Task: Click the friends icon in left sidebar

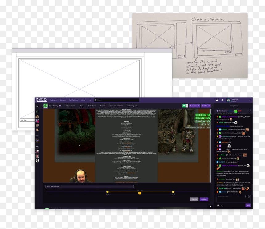Action: tap(37, 135)
